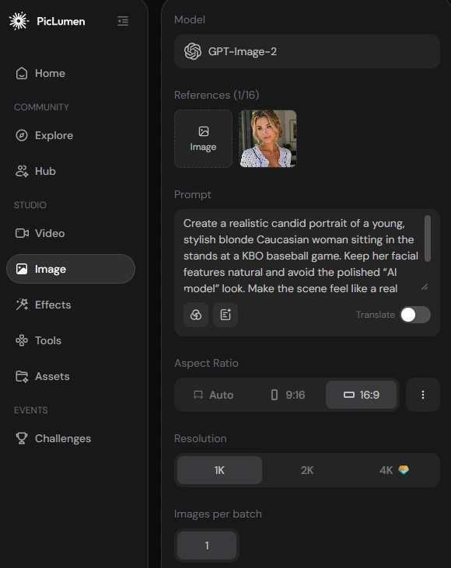Open the Explore community page
Image resolution: width=451 pixels, height=568 pixels.
coord(44,135)
